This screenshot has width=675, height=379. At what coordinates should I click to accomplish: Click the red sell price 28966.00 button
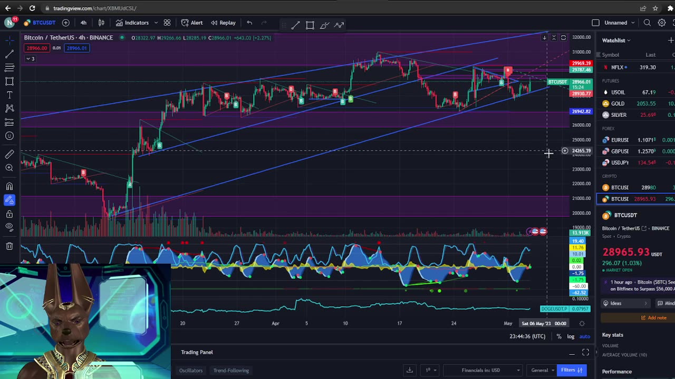36,48
